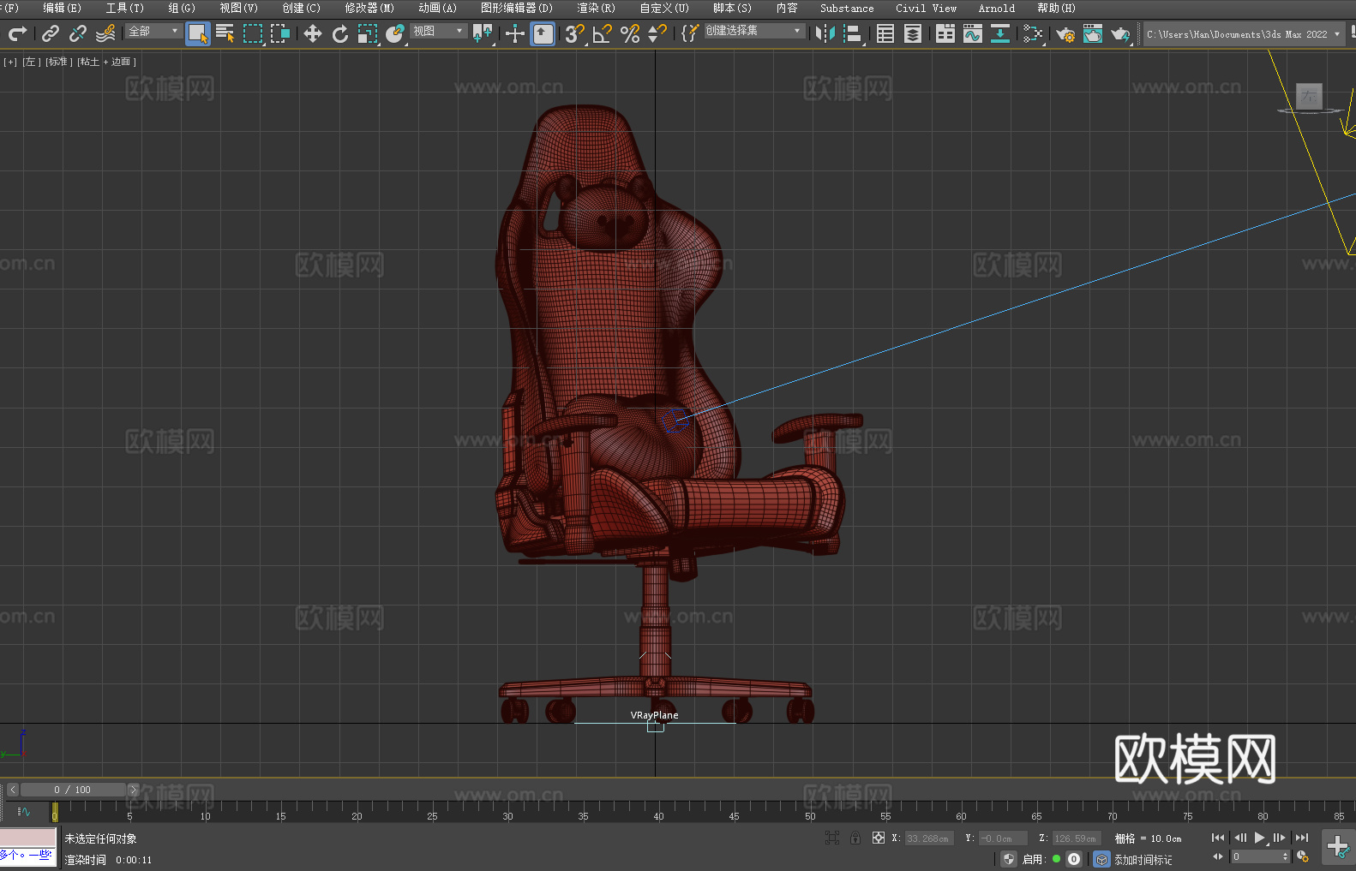The height and width of the screenshot is (871, 1356).
Task: Open viewport [粘土 + 边面] display menu
Action: tap(107, 62)
